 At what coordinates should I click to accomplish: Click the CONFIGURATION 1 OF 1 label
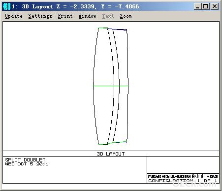pos(183,181)
